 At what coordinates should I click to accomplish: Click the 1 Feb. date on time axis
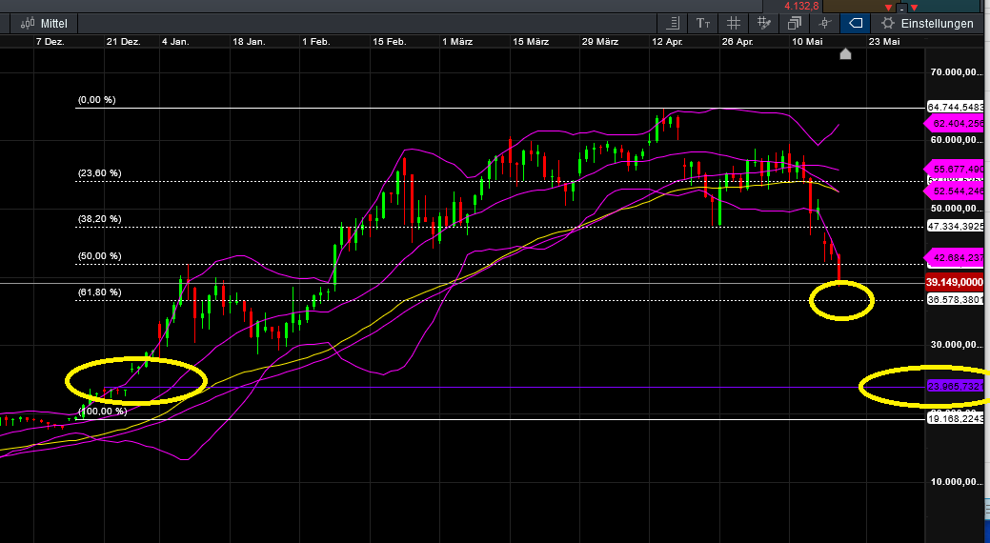315,42
